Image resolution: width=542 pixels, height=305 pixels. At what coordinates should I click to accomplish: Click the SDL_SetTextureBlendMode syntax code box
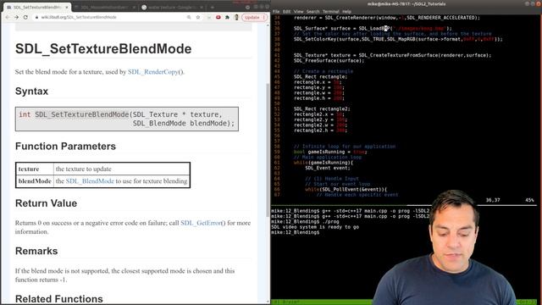pyautogui.click(x=127, y=119)
